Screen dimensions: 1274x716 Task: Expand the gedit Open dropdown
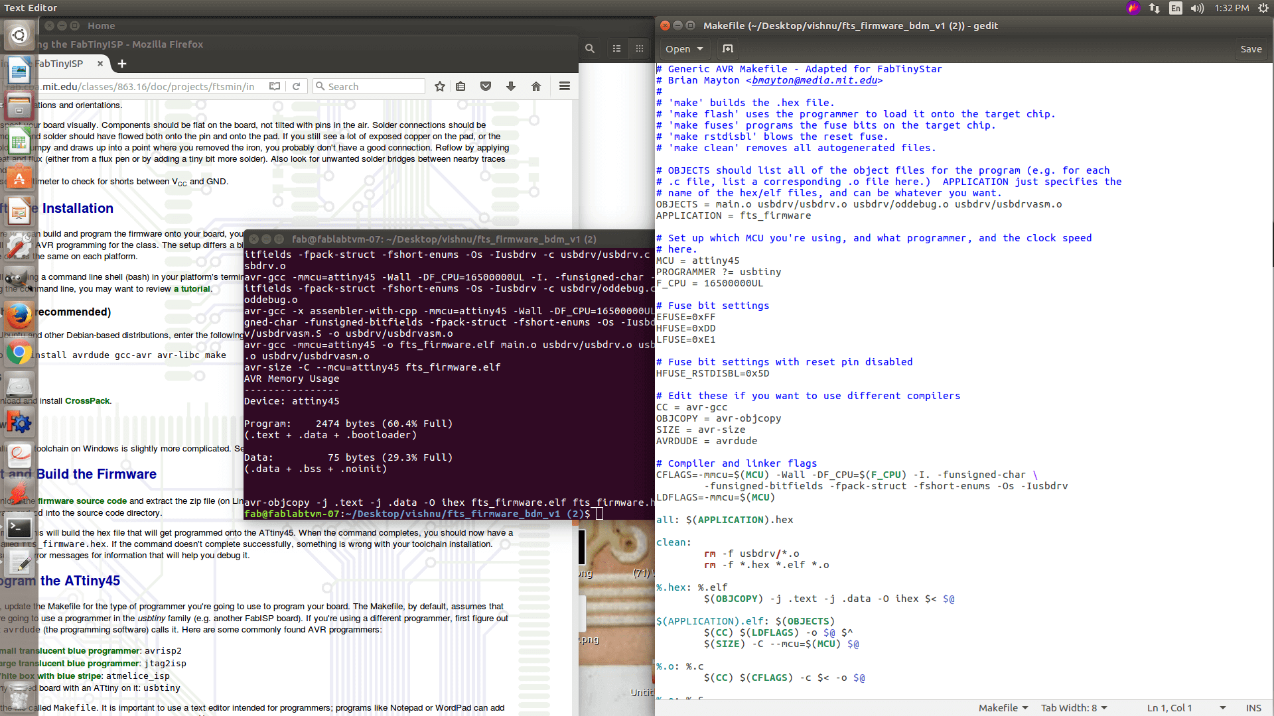(684, 49)
